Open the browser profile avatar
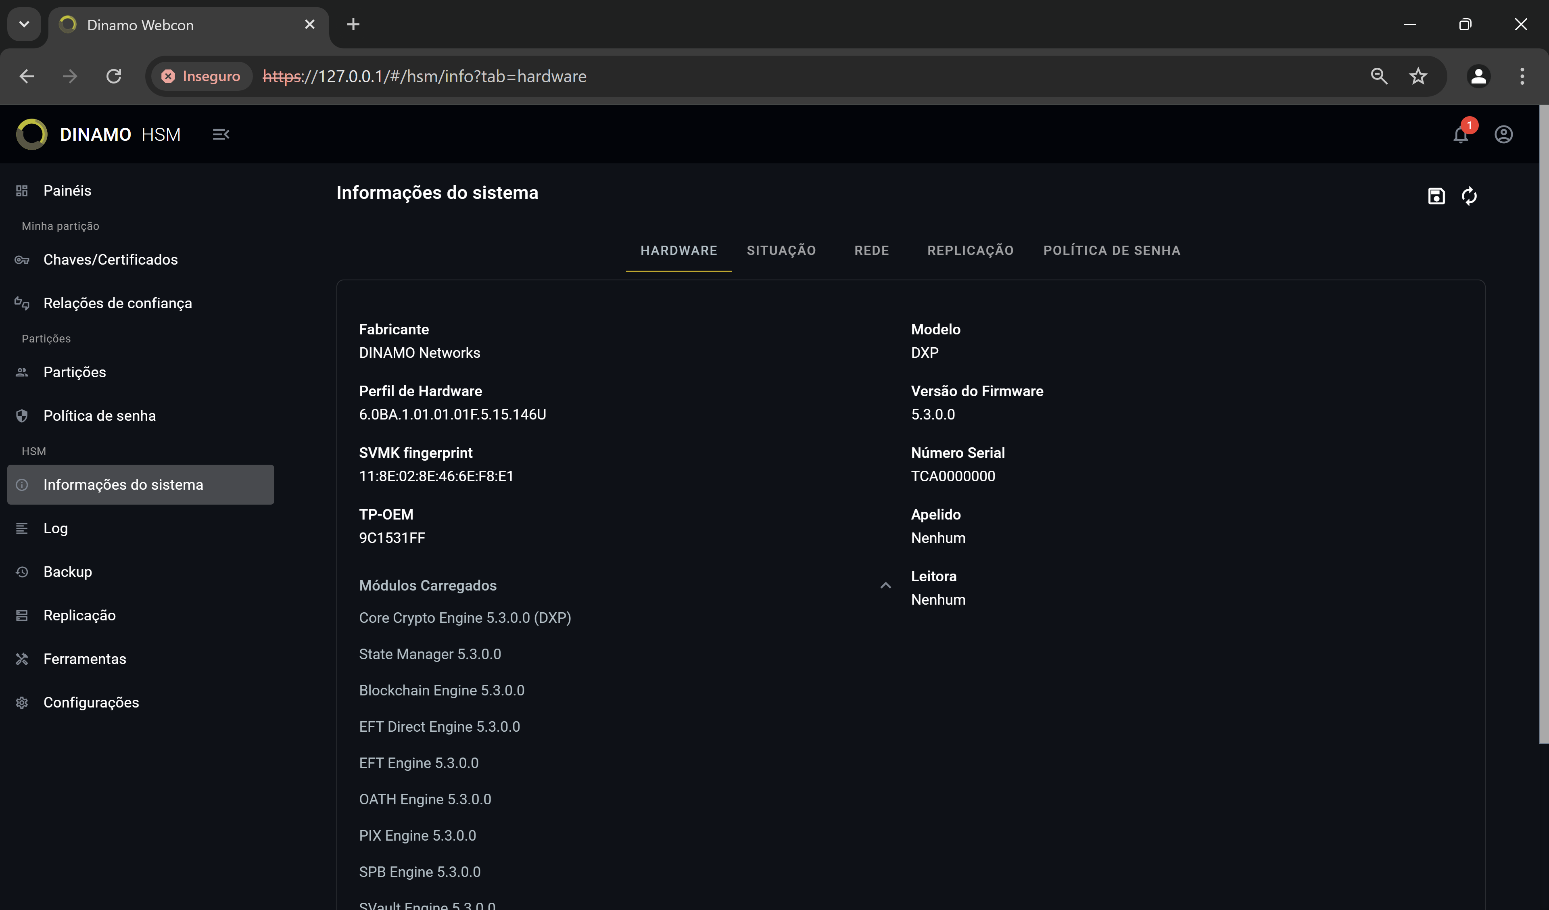This screenshot has width=1549, height=910. pos(1478,76)
